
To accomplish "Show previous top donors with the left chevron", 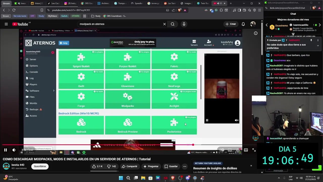I will tap(267, 25).
